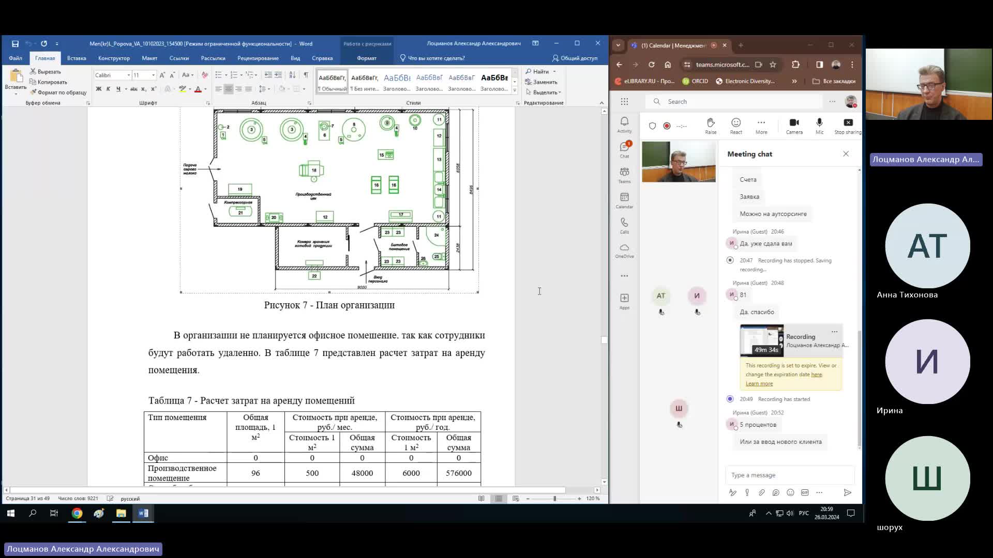Show hidden bookmarks with the chevron
This screenshot has width=993, height=558.
coord(794,81)
